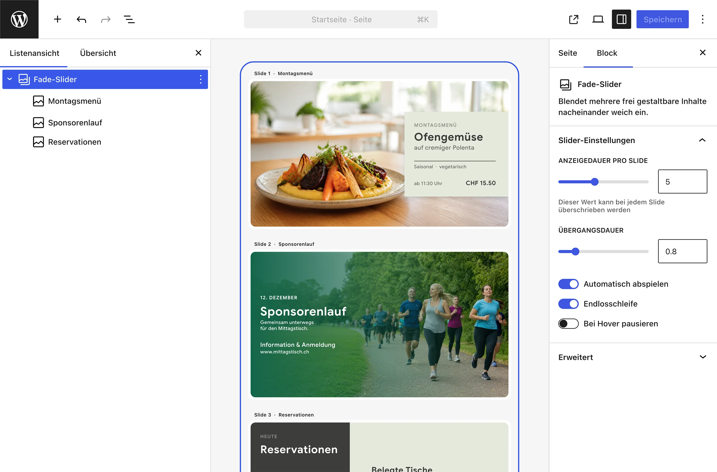Select Montagsmenü in list view
The width and height of the screenshot is (717, 472).
(x=75, y=101)
